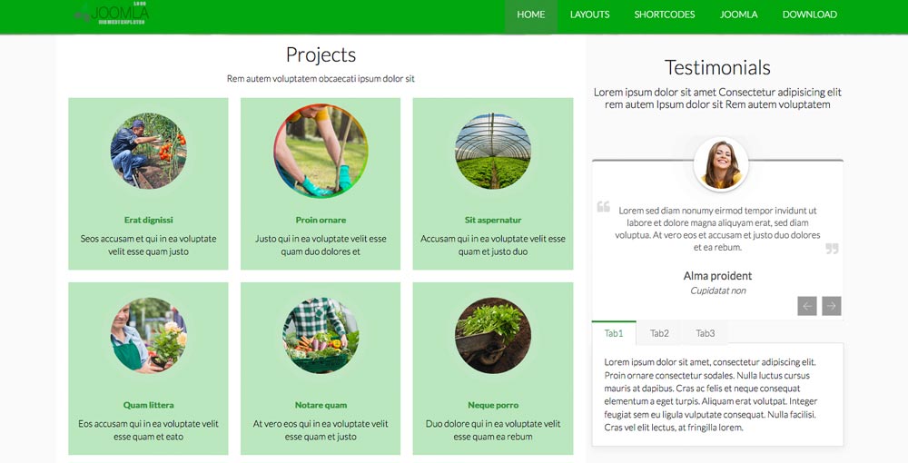
Task: Go to the JOOMLA menu item
Action: click(739, 15)
